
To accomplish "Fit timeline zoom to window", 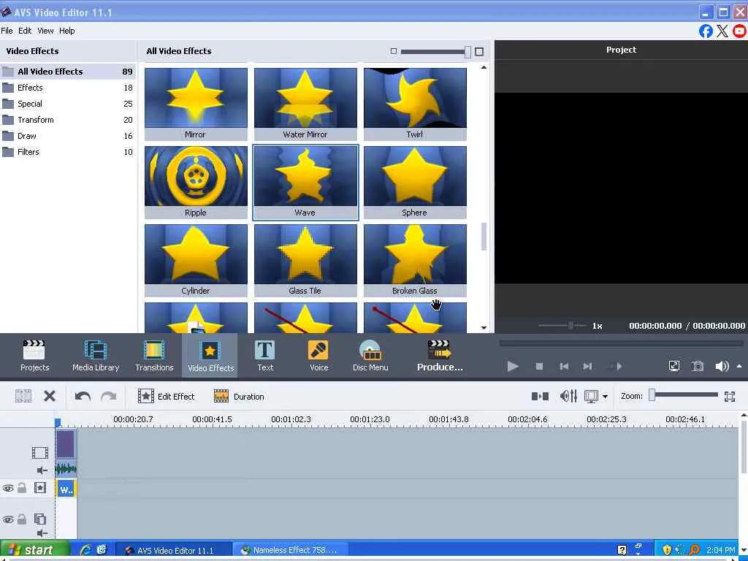I will (730, 396).
